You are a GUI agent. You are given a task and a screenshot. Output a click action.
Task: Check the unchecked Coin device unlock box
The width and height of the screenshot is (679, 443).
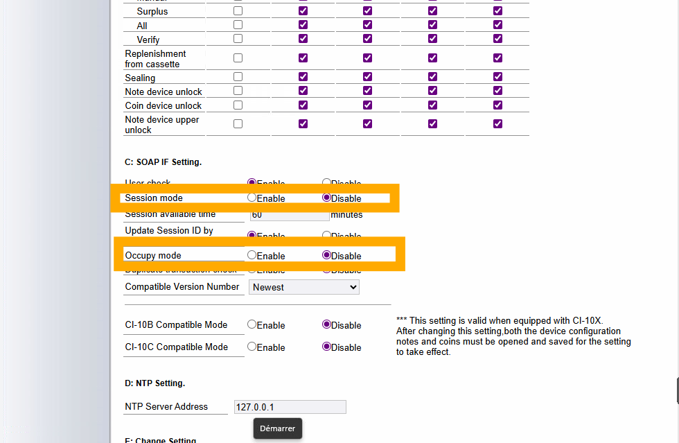[x=238, y=105]
